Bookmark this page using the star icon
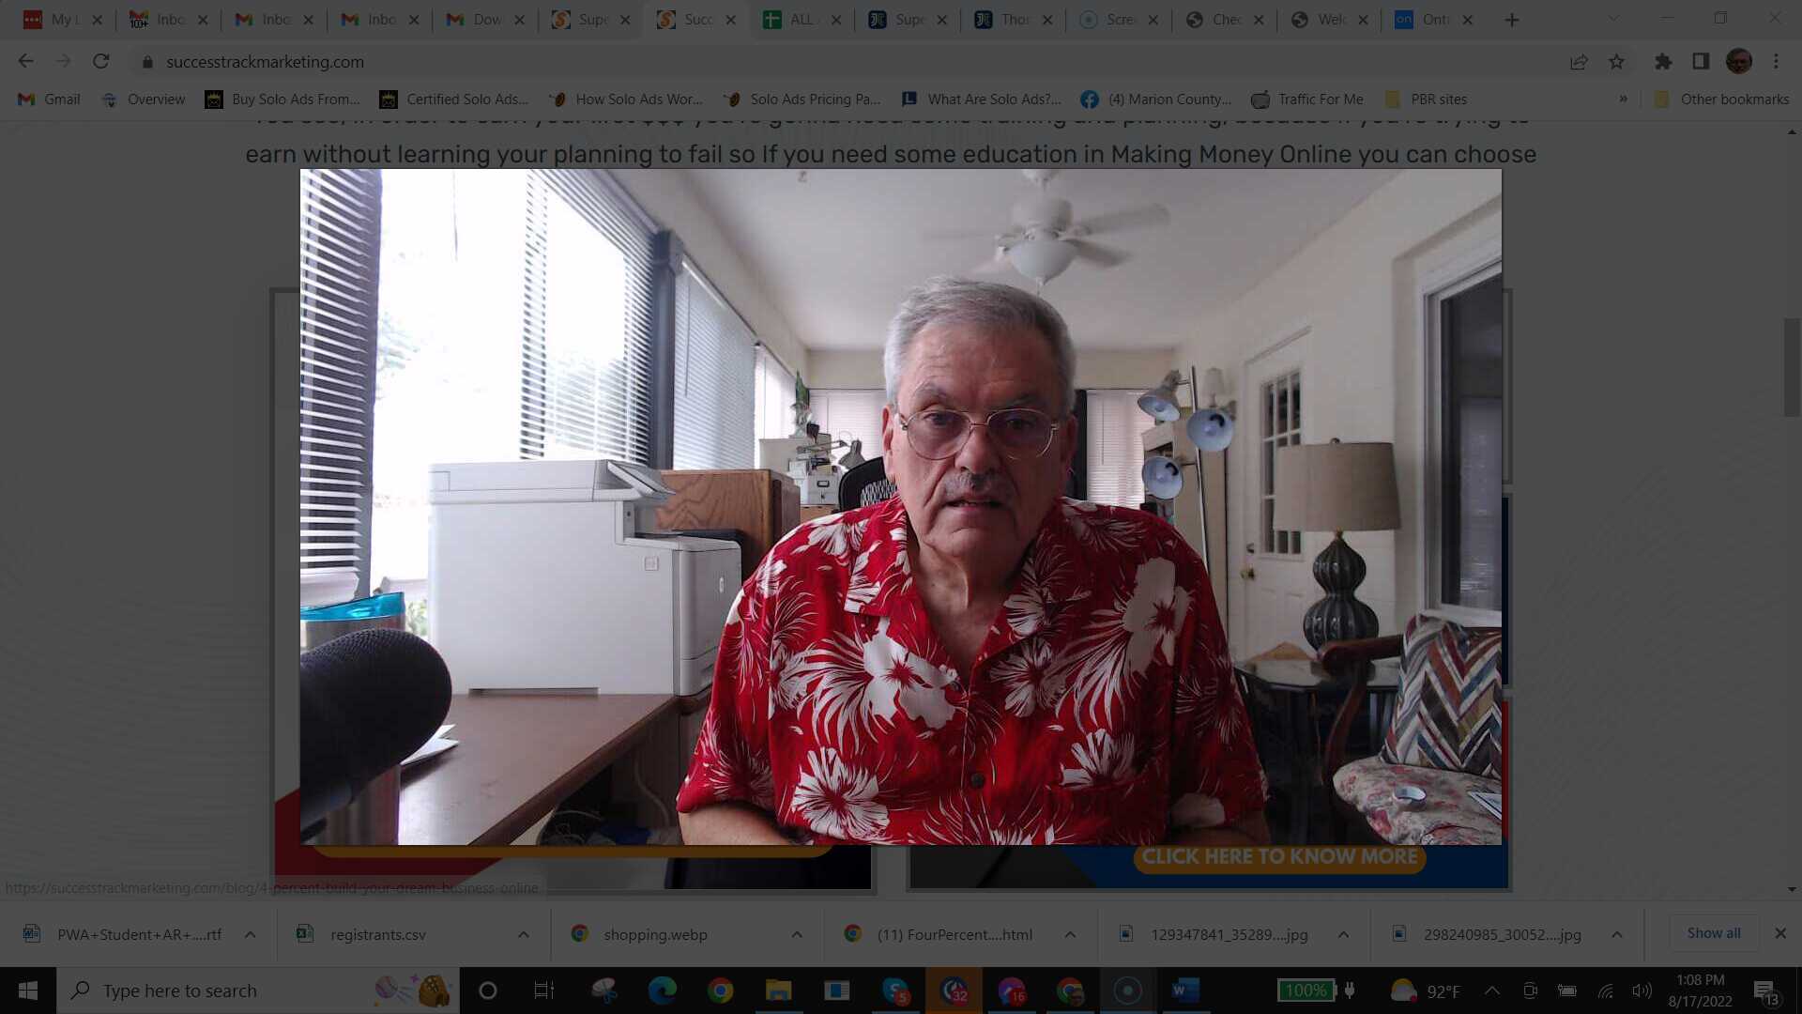Image resolution: width=1802 pixels, height=1014 pixels. [1616, 61]
